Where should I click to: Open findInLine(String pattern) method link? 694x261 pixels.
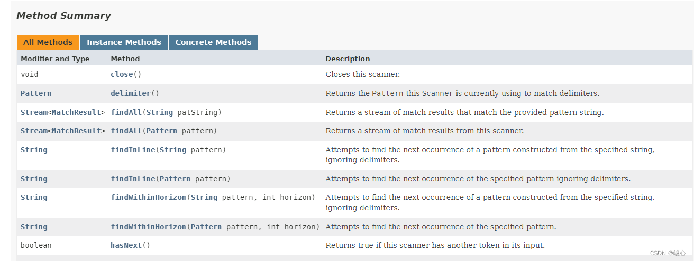coord(133,150)
